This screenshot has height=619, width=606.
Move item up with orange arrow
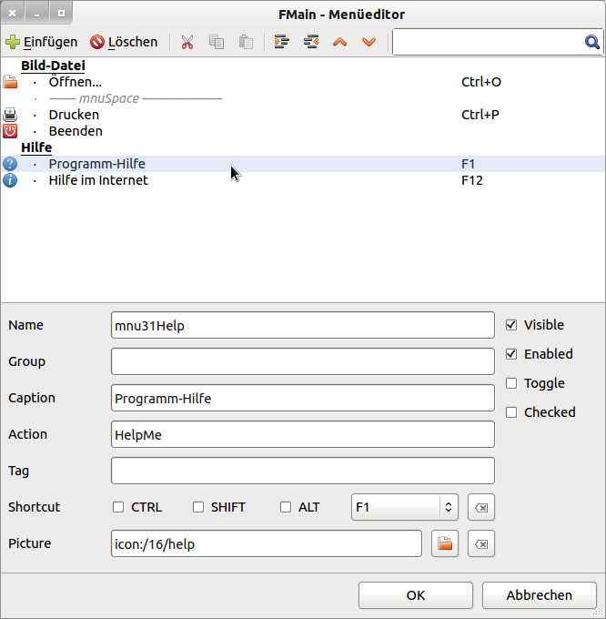340,42
